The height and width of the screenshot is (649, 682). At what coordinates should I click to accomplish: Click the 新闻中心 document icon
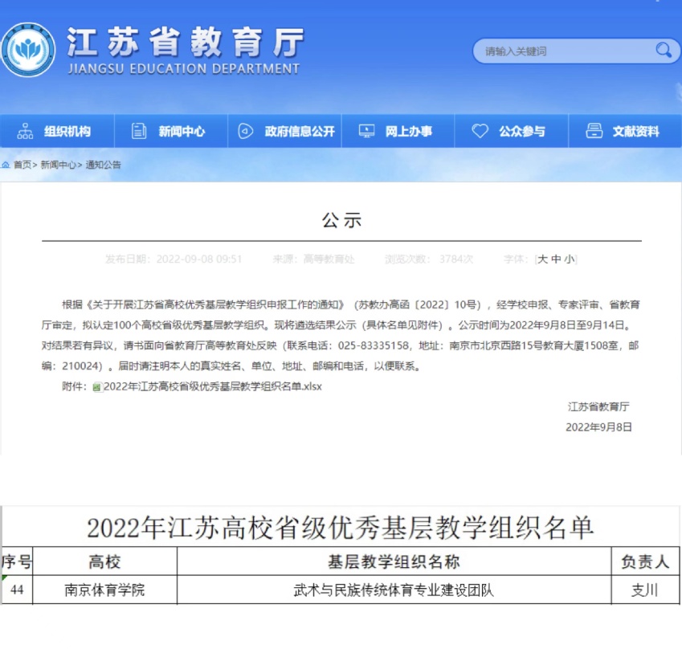pos(139,131)
